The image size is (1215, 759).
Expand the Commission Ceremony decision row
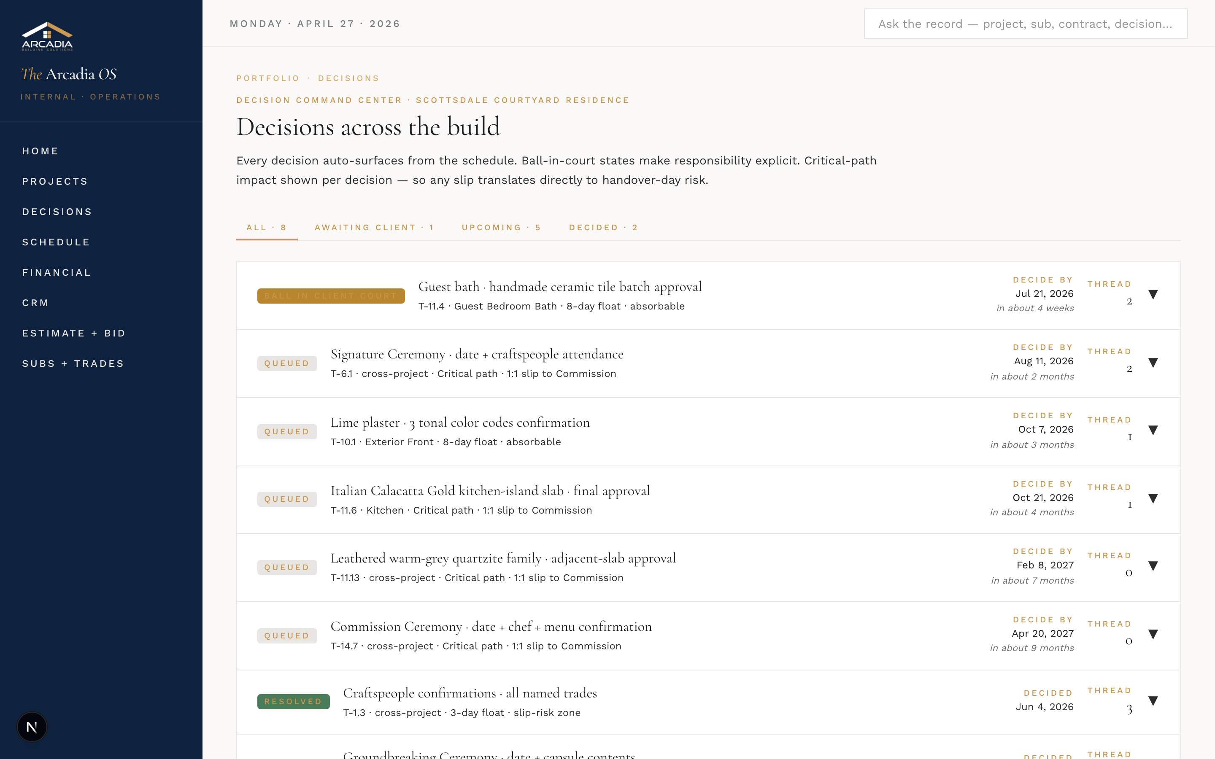tap(1153, 635)
